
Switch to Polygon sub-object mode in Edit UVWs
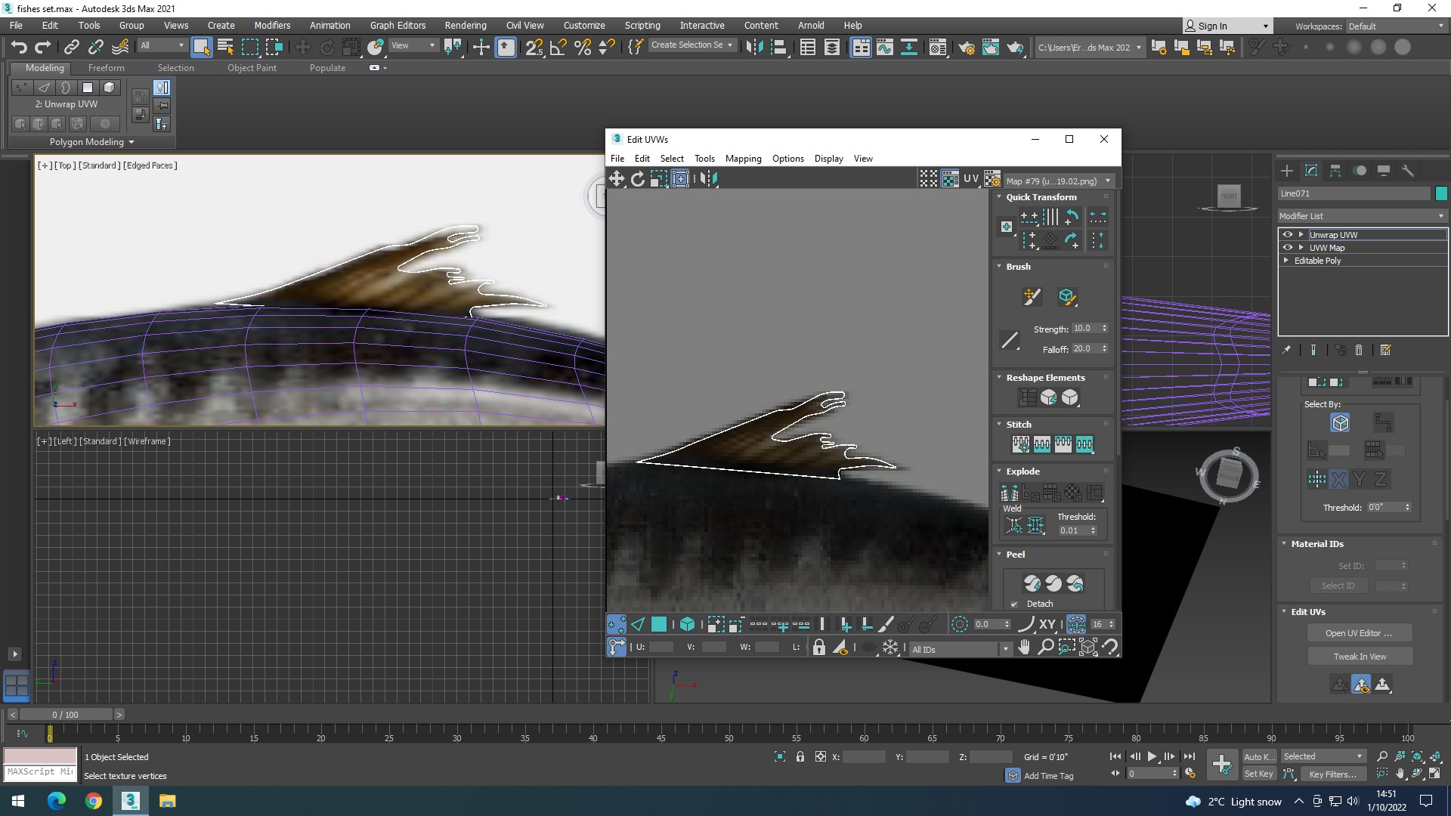(x=659, y=624)
